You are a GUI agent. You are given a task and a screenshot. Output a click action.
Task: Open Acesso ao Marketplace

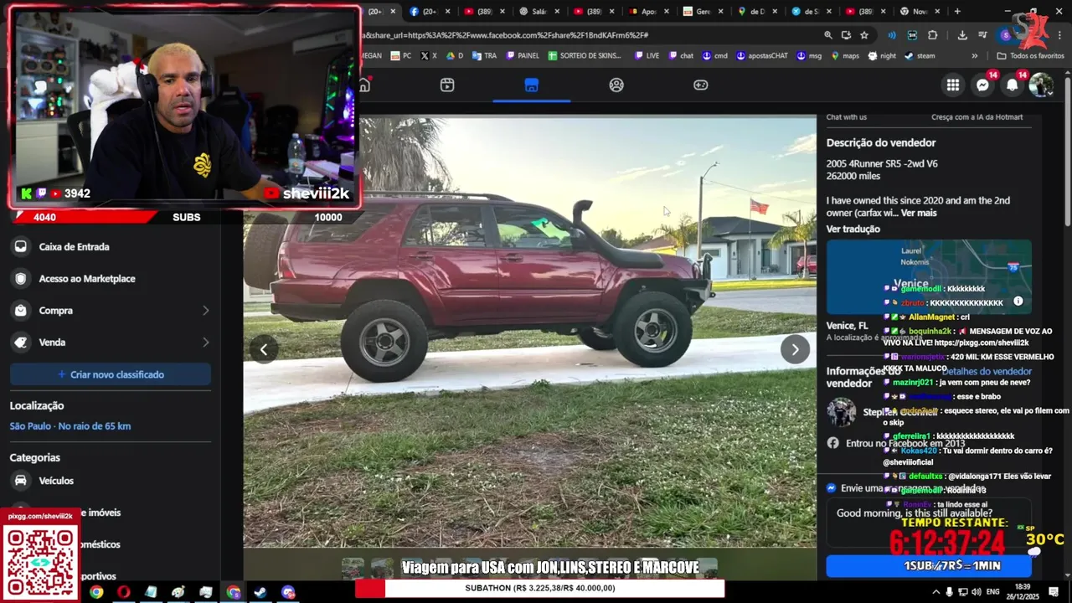[111, 279]
